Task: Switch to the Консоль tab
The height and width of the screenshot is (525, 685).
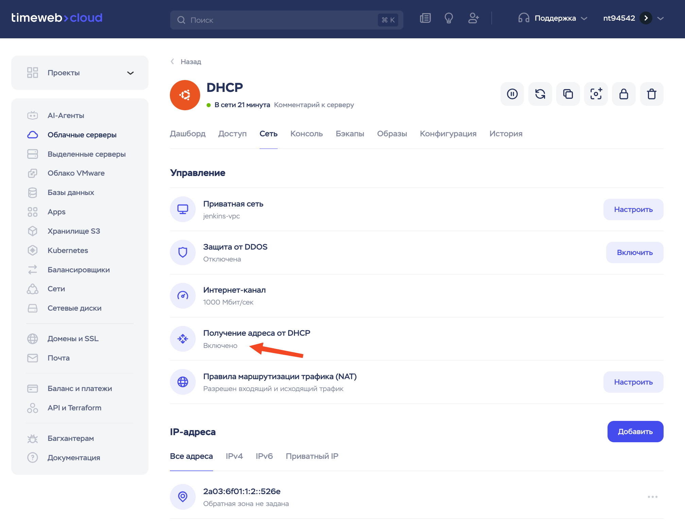Action: [x=306, y=134]
